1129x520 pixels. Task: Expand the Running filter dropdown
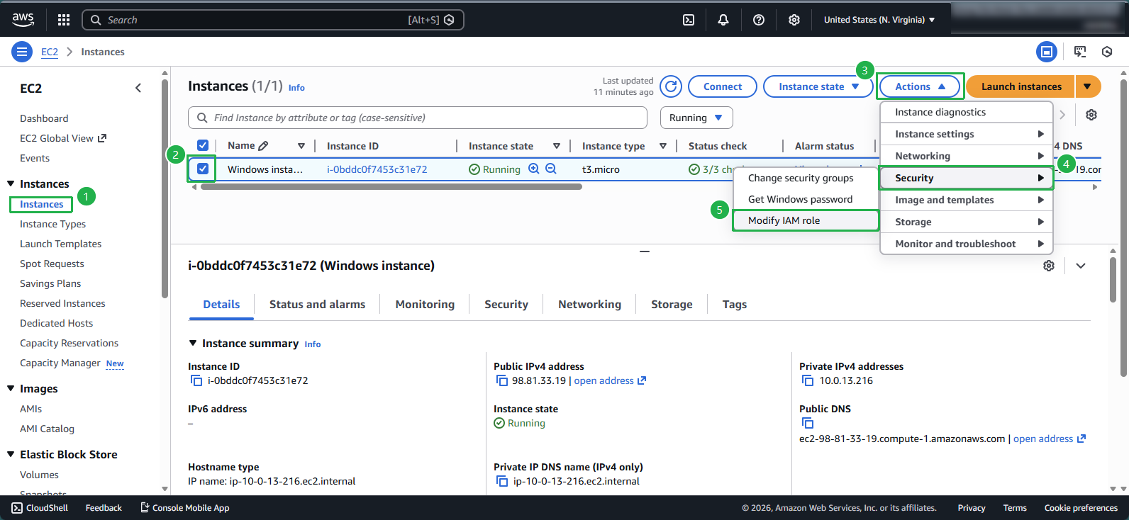[696, 118]
